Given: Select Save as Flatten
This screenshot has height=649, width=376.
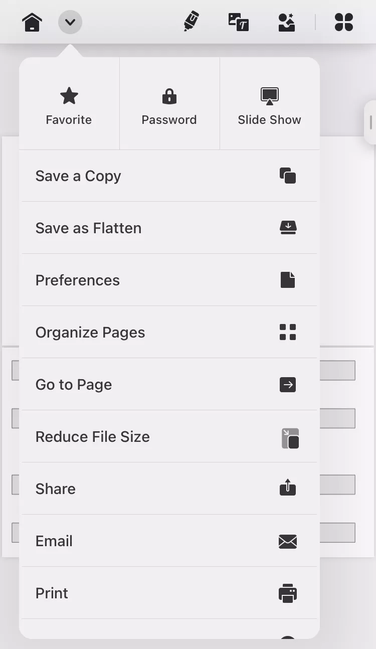Looking at the screenshot, I should pos(169,228).
